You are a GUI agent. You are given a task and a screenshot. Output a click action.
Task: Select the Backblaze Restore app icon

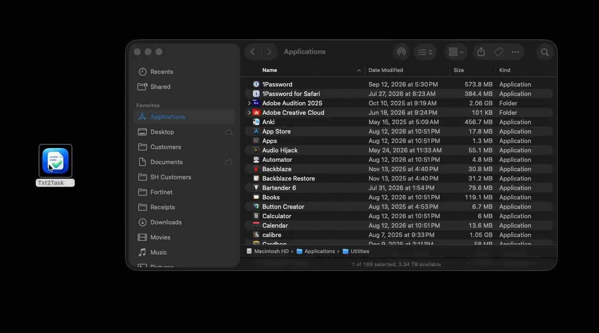256,178
